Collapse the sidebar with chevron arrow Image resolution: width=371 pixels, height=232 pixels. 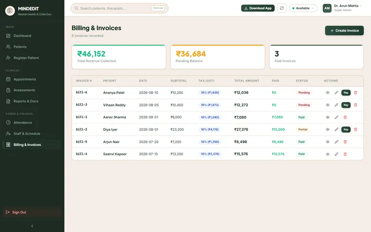pos(32,226)
